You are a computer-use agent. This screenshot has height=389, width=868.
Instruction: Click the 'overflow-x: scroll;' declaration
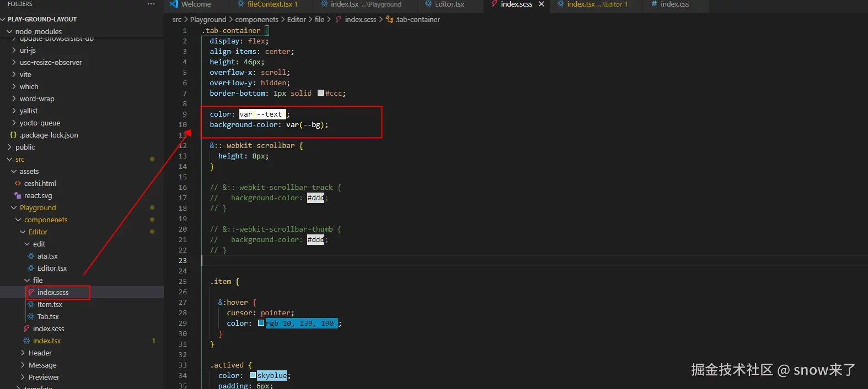pos(249,72)
